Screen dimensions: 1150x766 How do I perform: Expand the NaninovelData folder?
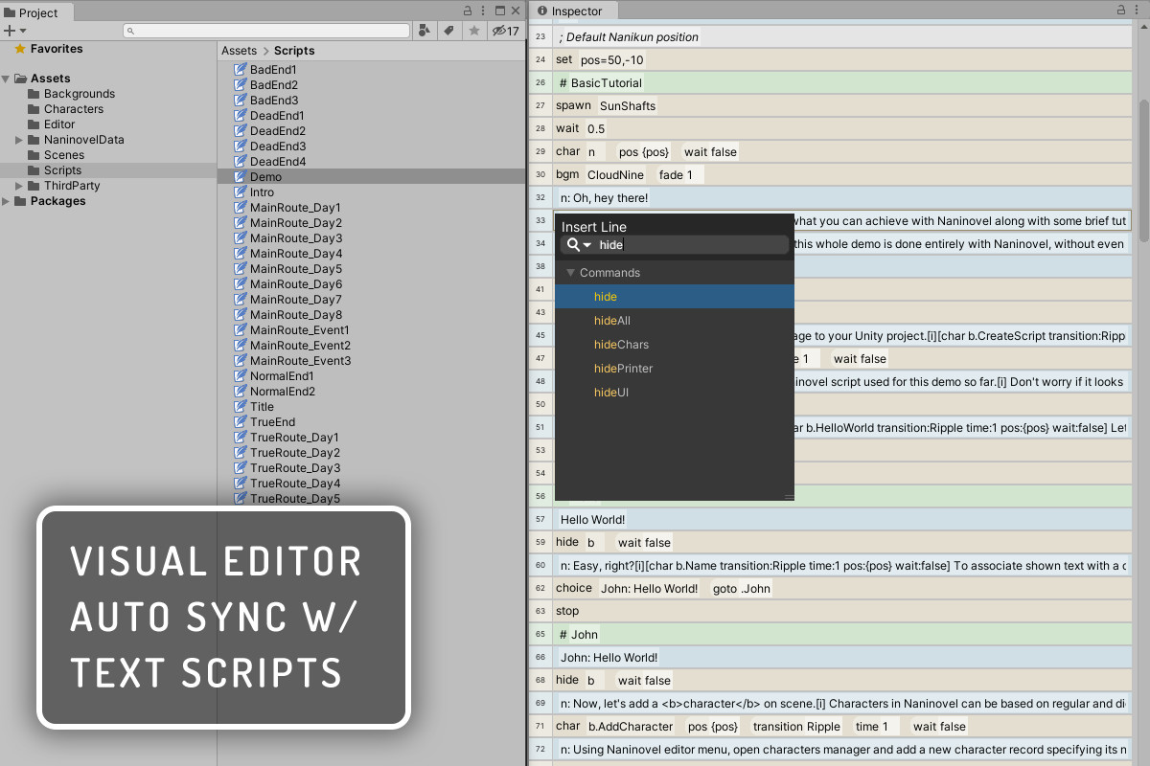tap(19, 140)
